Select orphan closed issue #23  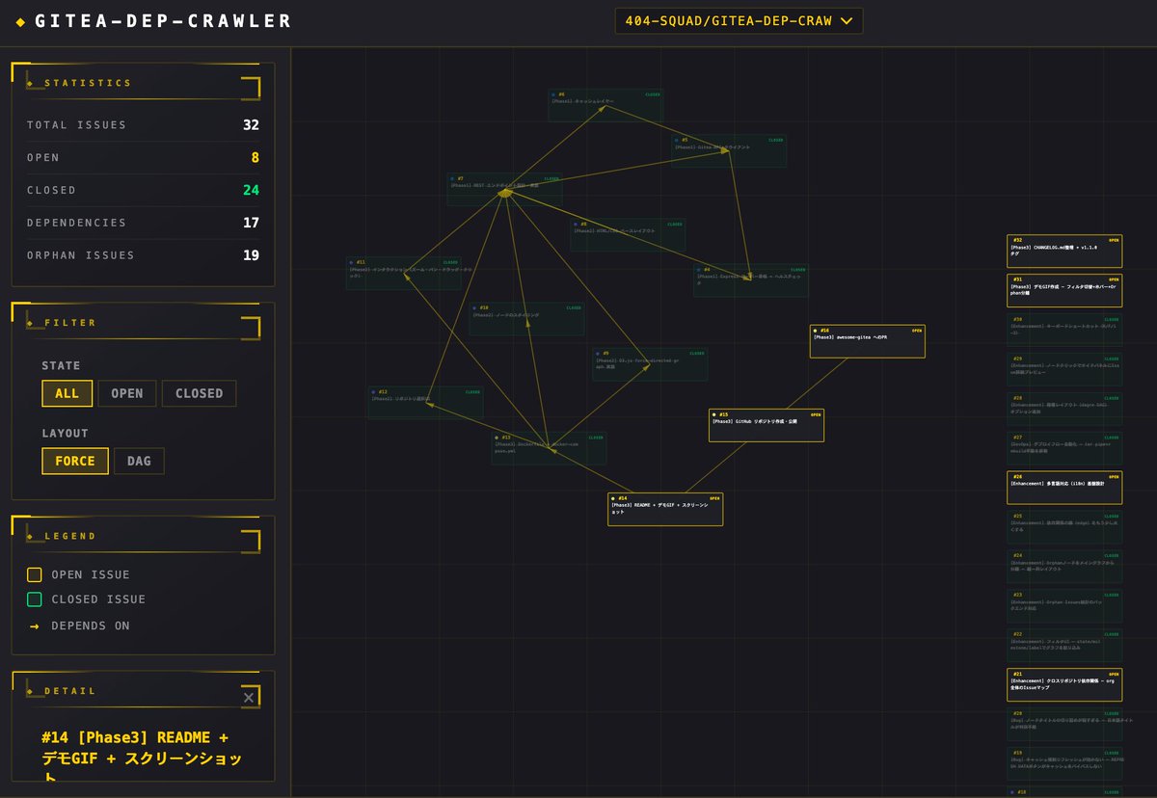tap(1064, 606)
